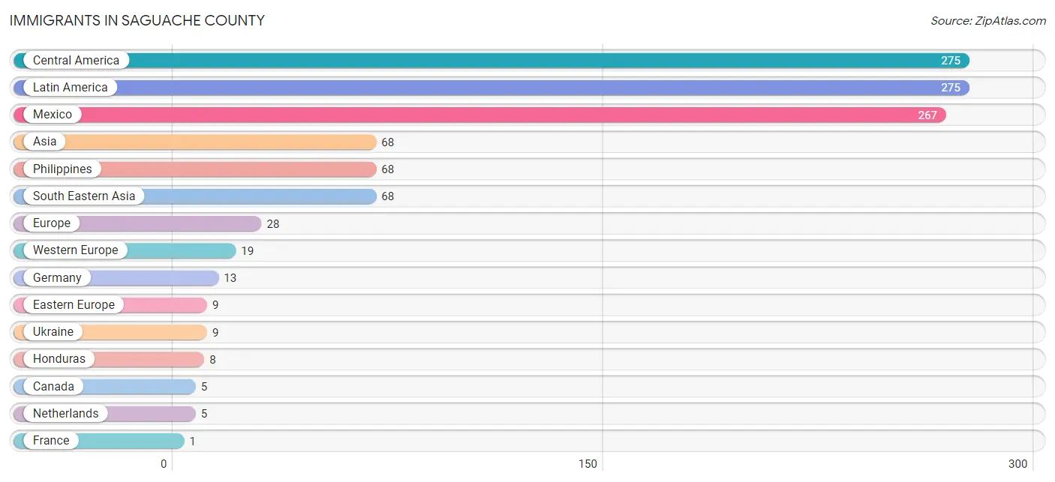Viewport: 1055px width, 482px height.
Task: Select the Western Europe label
Action: [76, 250]
